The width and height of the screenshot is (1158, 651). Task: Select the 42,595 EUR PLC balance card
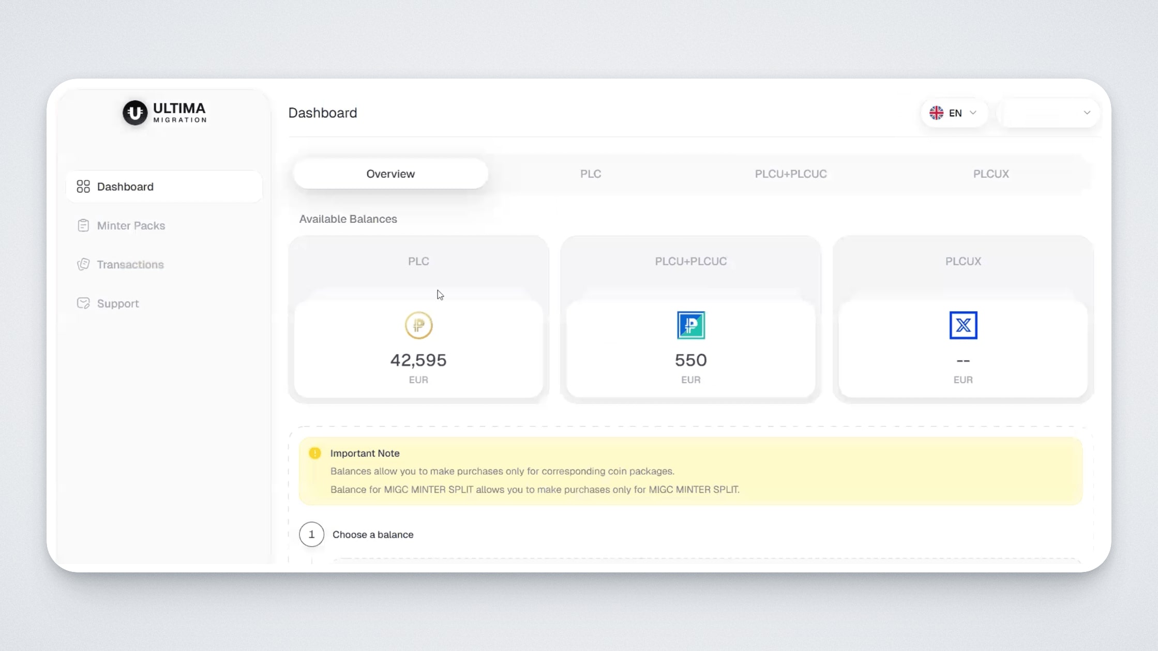coord(418,359)
